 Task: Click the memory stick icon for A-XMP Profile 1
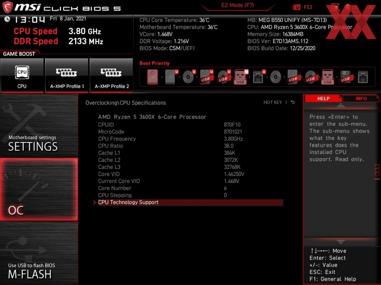click(66, 73)
